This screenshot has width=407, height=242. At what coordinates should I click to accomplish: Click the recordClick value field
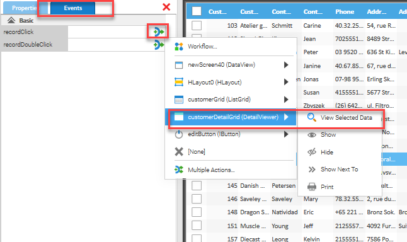click(x=110, y=32)
